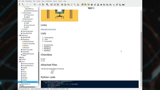Apply bulleted list formatting

tap(51, 4)
